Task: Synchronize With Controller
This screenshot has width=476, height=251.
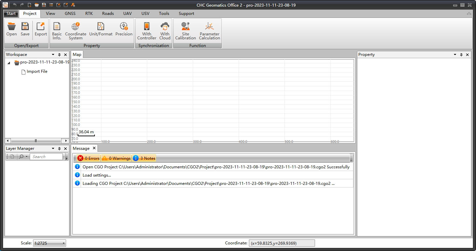Action: [x=147, y=31]
